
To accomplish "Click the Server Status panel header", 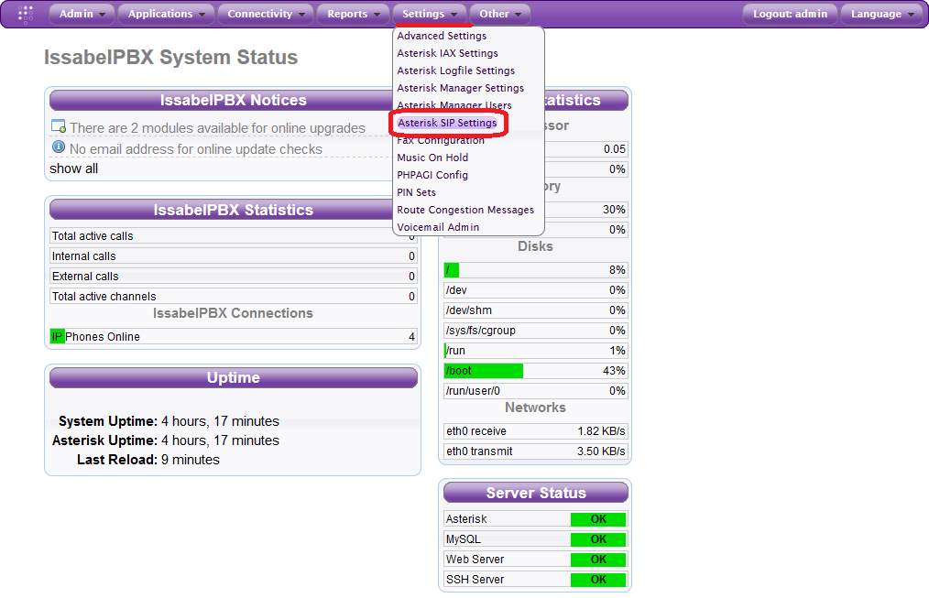I will (536, 493).
